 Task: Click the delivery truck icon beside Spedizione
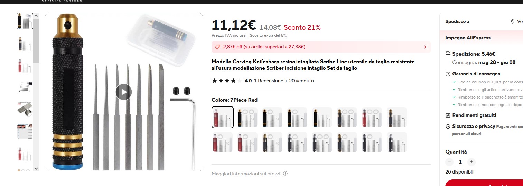[448, 54]
